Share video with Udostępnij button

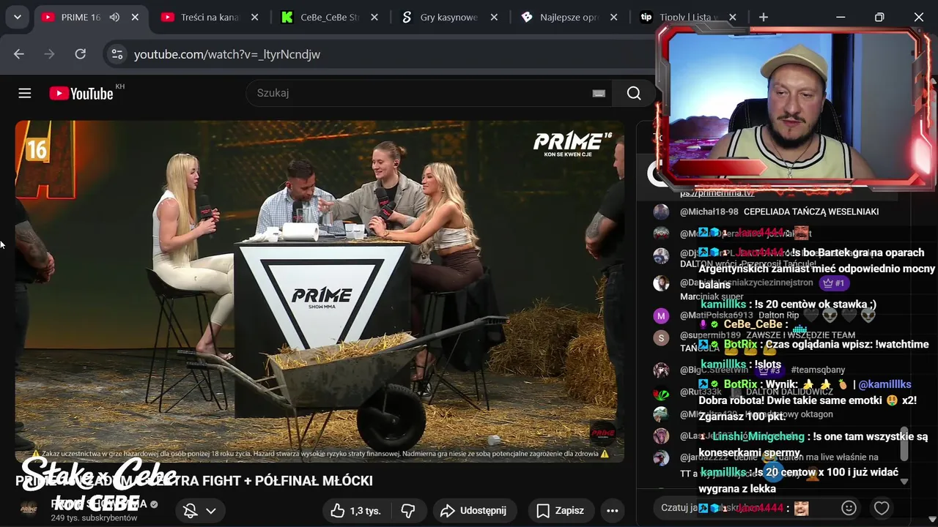tap(474, 511)
